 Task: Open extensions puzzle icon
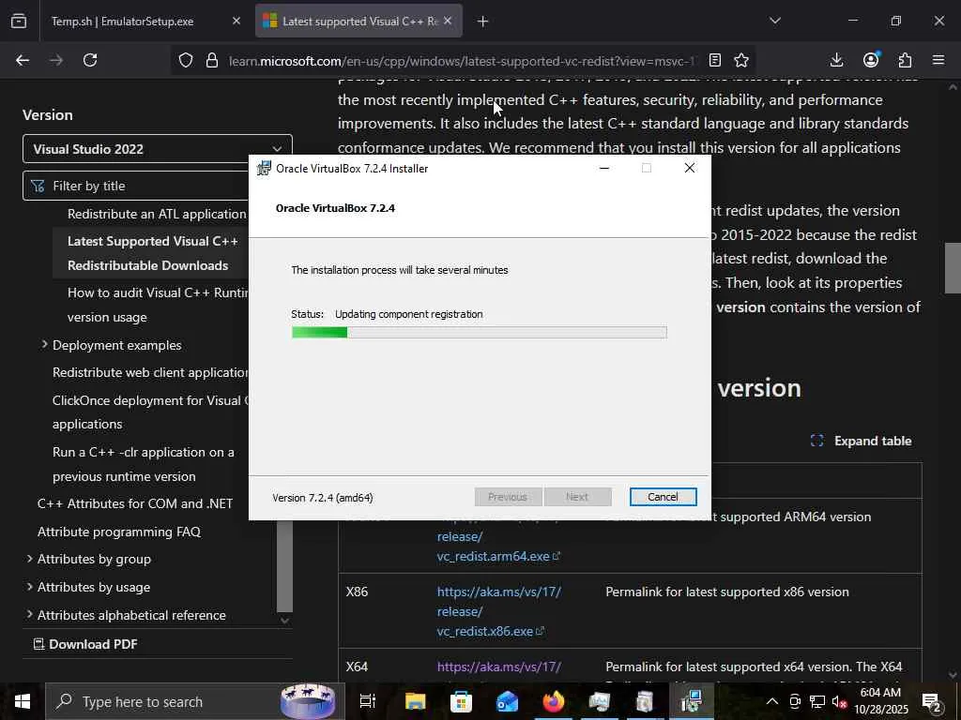[x=905, y=60]
